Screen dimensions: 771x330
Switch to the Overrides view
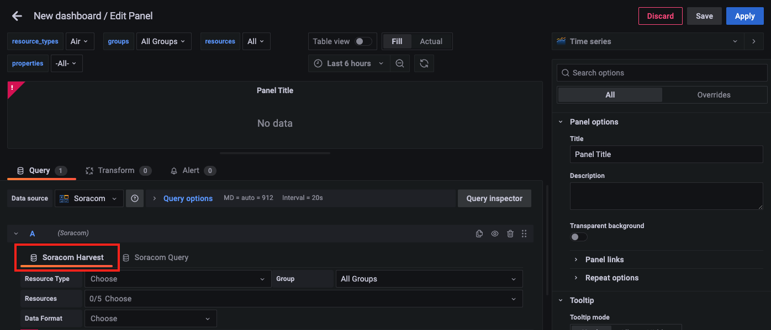tap(714, 95)
